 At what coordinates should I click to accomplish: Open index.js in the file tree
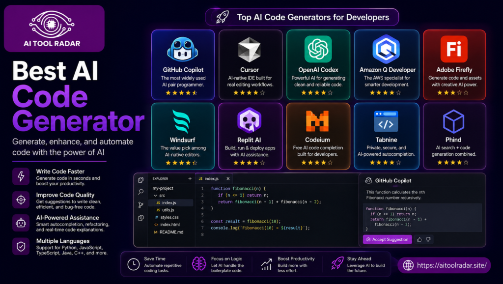[171, 203]
